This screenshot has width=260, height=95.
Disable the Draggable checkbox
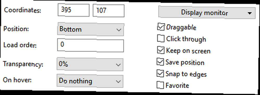[x=161, y=27]
